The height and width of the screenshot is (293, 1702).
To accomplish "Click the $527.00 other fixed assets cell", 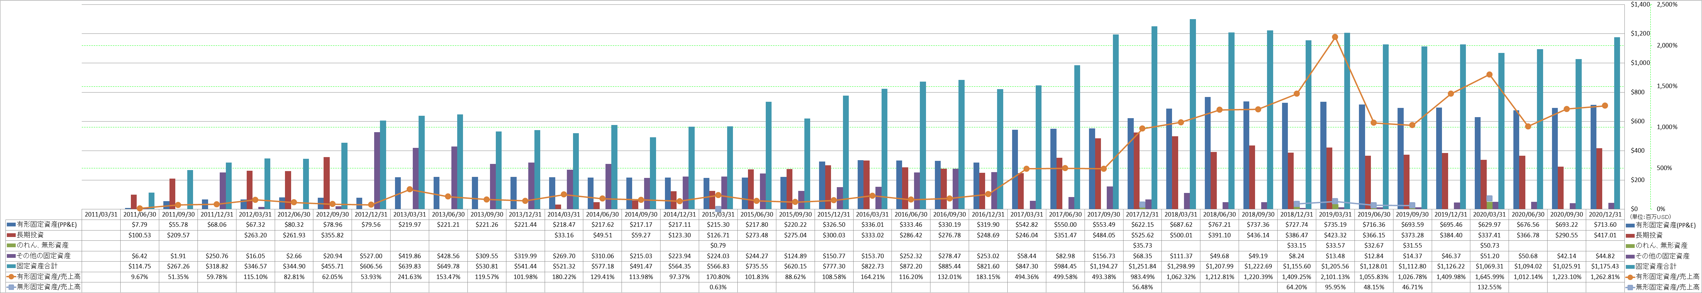I will tap(371, 255).
